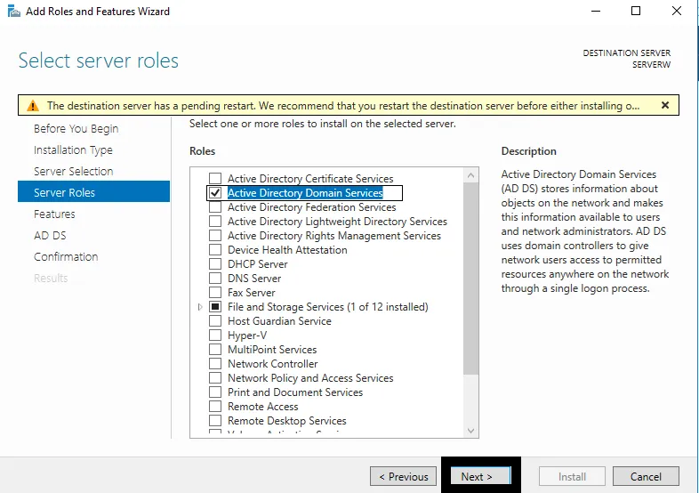
Task: Check Network Policy and Access Services
Action: pyautogui.click(x=215, y=378)
